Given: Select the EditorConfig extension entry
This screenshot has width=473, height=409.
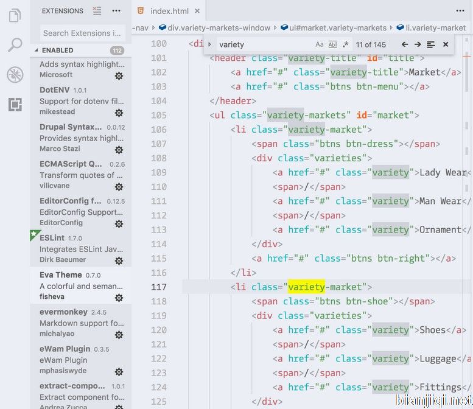Looking at the screenshot, I should pyautogui.click(x=80, y=212).
